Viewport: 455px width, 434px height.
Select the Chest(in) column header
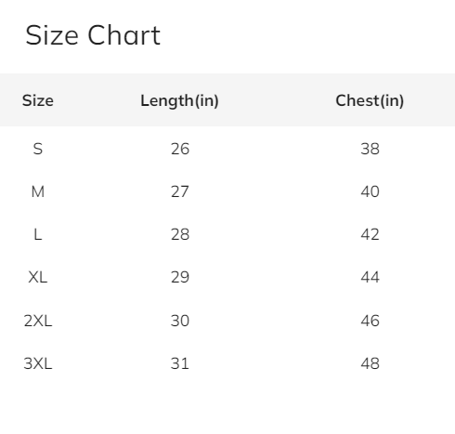370,100
